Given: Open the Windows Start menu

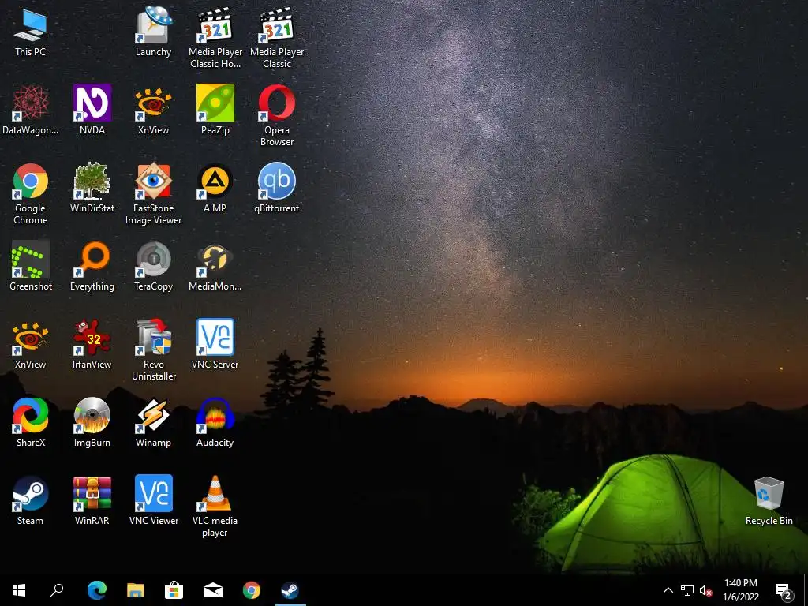Looking at the screenshot, I should coord(19,590).
